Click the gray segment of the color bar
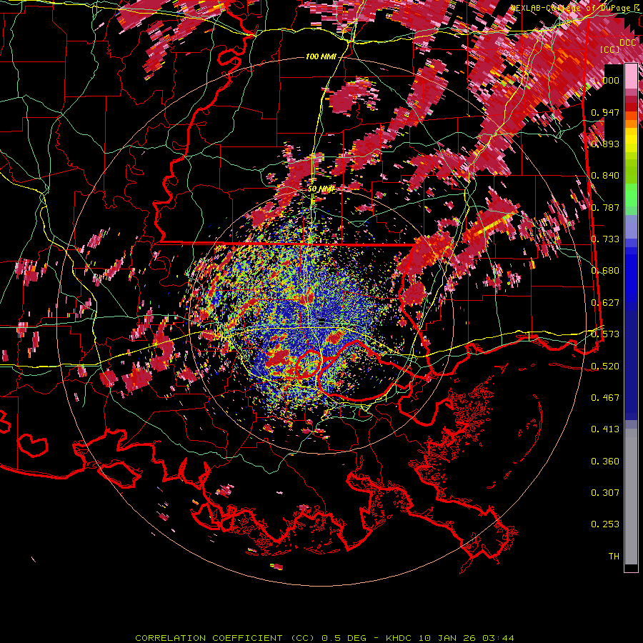The width and height of the screenshot is (643, 643). (631, 497)
